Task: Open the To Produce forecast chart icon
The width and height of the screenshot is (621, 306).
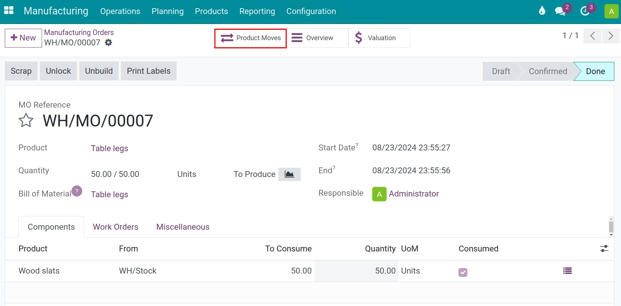Action: tap(289, 174)
